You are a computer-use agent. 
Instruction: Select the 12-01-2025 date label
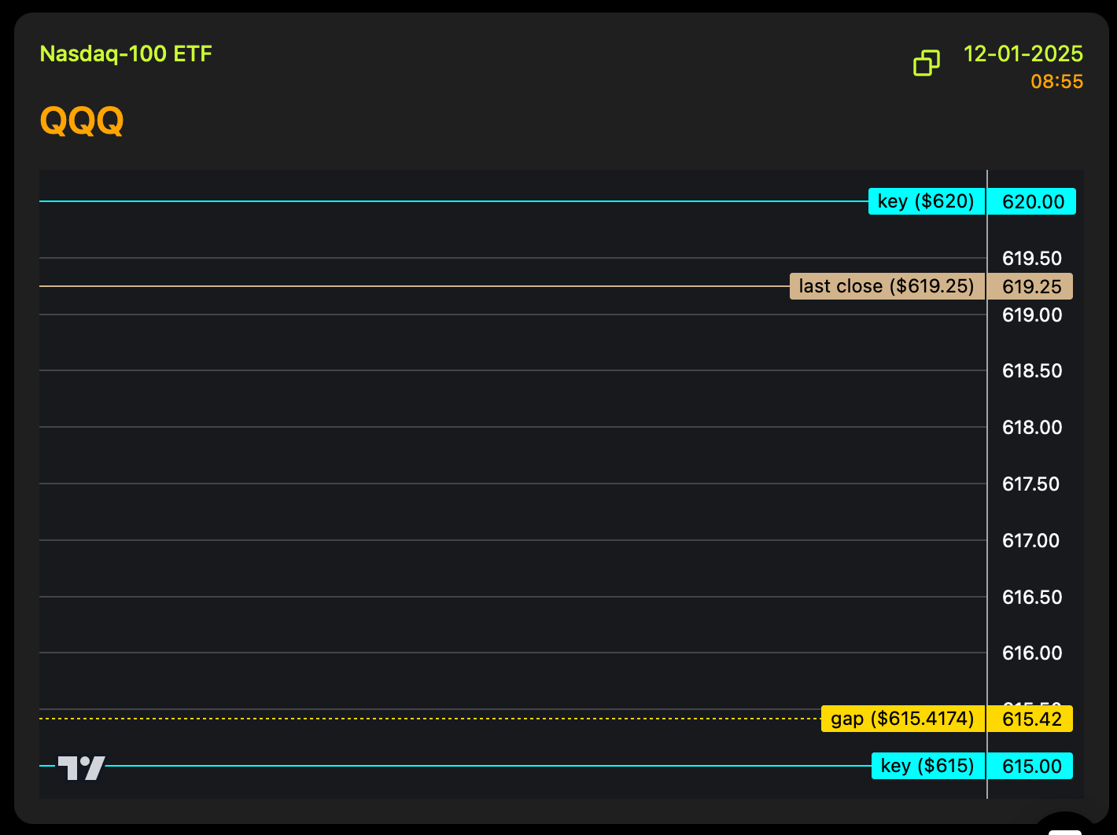(x=1023, y=53)
